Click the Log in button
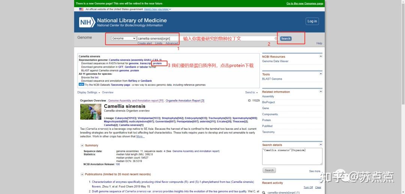405x194 pixels. coord(312,21)
